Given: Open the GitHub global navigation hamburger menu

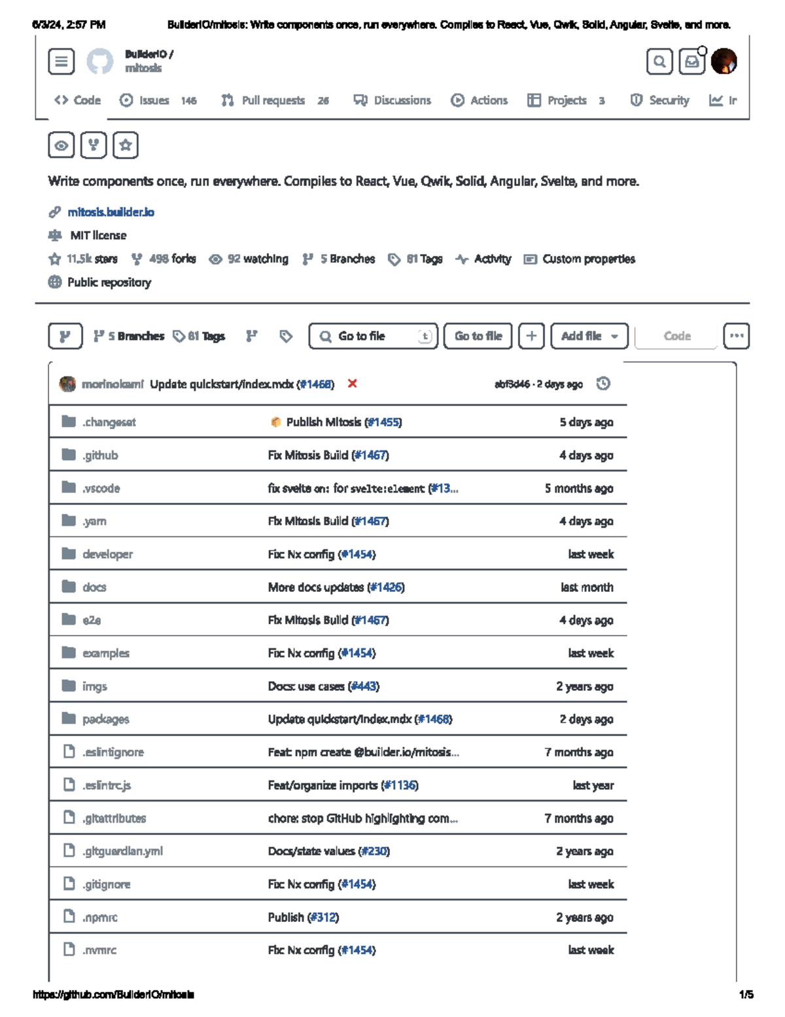Looking at the screenshot, I should 61,62.
